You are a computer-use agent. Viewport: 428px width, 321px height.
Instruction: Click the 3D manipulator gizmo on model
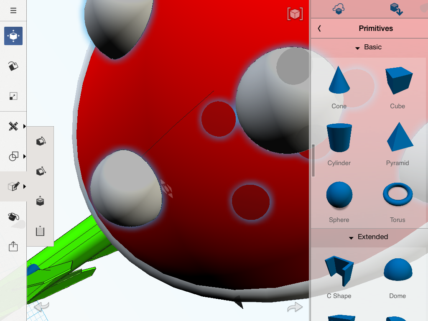pos(166,189)
